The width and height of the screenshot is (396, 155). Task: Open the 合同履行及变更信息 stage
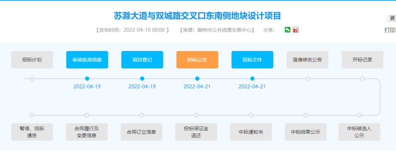tap(87, 132)
